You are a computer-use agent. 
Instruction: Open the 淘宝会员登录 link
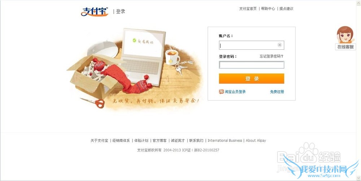(235, 92)
